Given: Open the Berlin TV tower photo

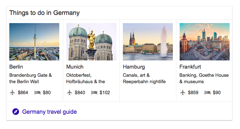Looking at the screenshot, I should point(34,42).
